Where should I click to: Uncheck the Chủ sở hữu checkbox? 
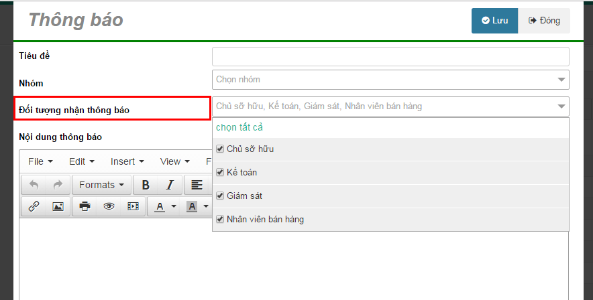(x=220, y=149)
